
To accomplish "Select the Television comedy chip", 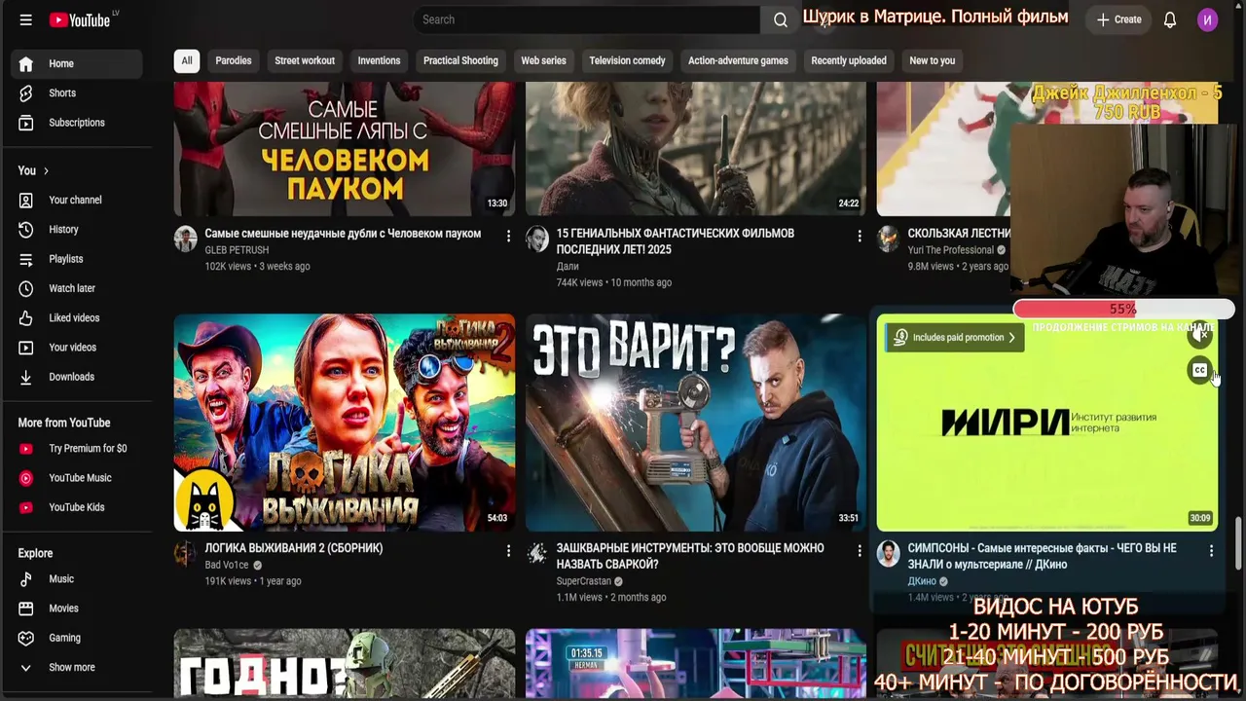I will pos(627,60).
